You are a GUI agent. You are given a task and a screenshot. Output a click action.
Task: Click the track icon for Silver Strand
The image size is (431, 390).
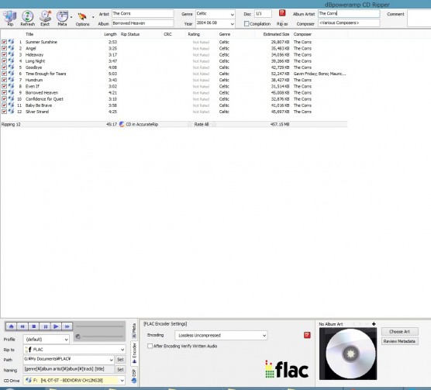tap(11, 112)
